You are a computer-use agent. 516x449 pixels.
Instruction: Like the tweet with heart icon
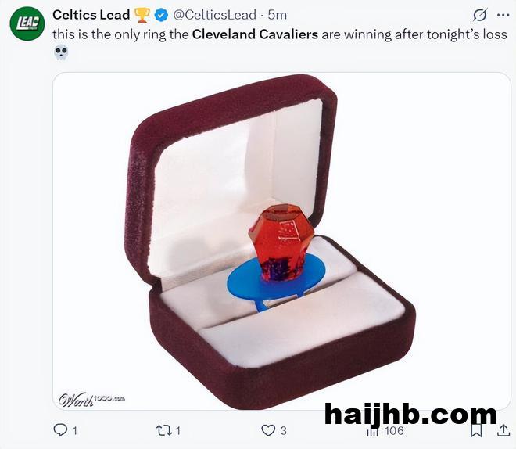tap(268, 430)
